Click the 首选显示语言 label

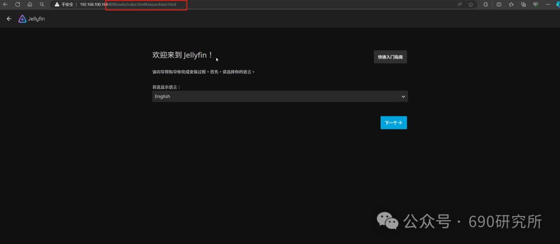coord(166,87)
